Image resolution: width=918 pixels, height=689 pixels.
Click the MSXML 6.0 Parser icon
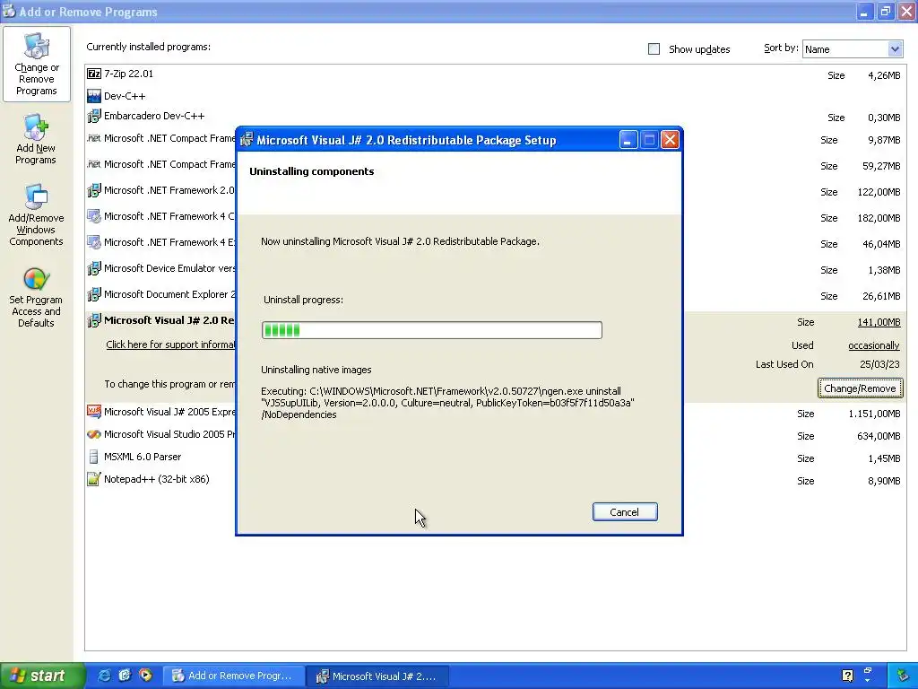click(x=93, y=457)
